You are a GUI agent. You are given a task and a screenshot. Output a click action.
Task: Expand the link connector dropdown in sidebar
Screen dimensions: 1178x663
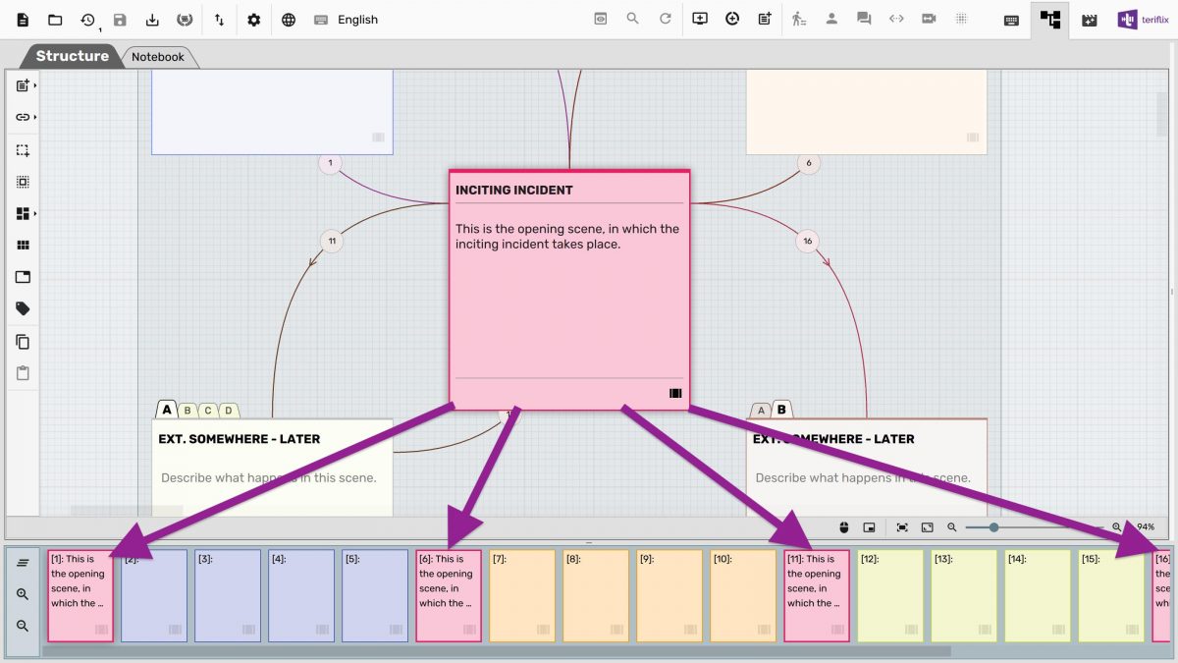[x=25, y=117]
